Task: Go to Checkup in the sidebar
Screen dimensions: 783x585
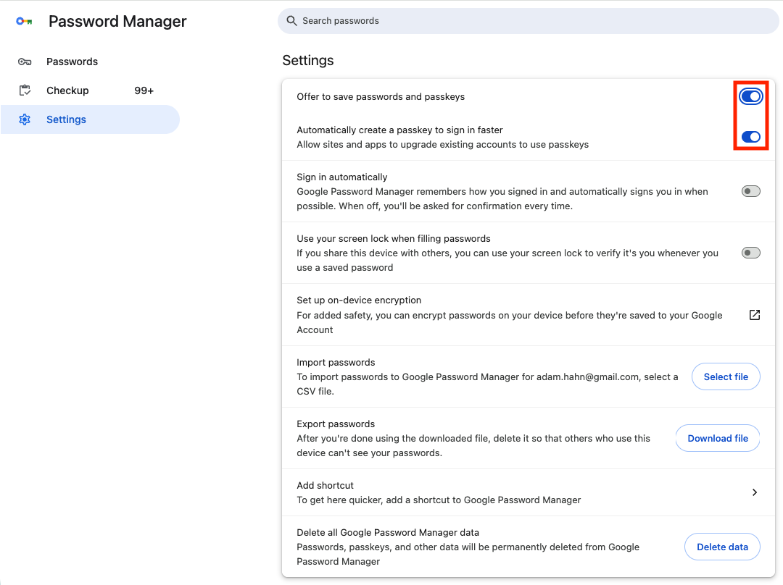Action: pyautogui.click(x=90, y=91)
